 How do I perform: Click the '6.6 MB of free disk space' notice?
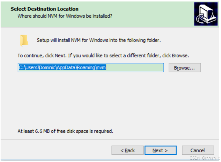65,131
